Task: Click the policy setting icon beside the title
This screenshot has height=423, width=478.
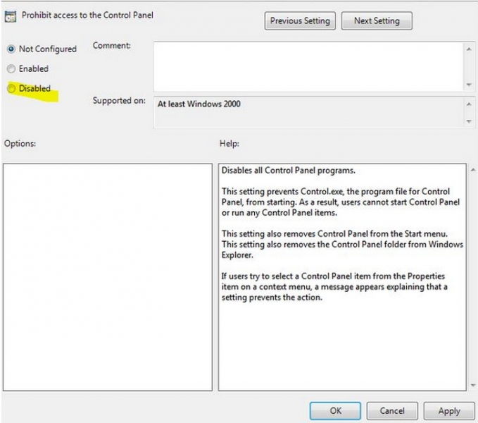Action: (x=11, y=16)
